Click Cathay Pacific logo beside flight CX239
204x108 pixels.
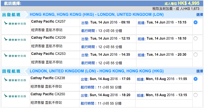15,39
